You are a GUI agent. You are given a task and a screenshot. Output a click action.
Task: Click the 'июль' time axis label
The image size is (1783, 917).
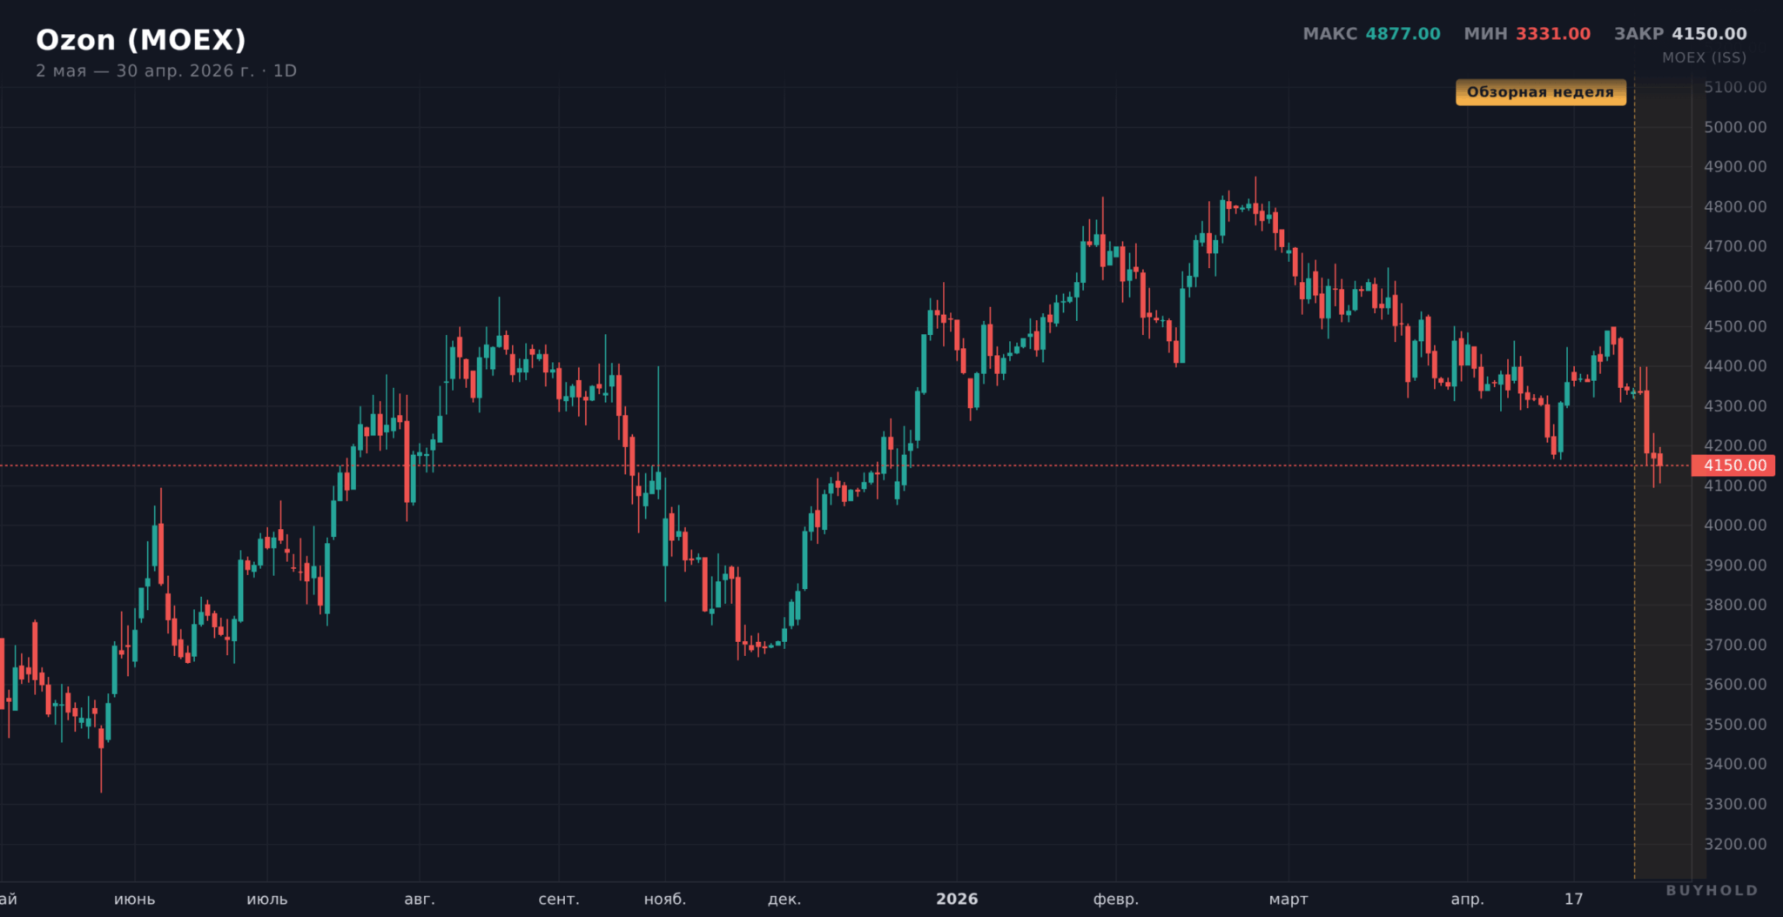point(267,900)
